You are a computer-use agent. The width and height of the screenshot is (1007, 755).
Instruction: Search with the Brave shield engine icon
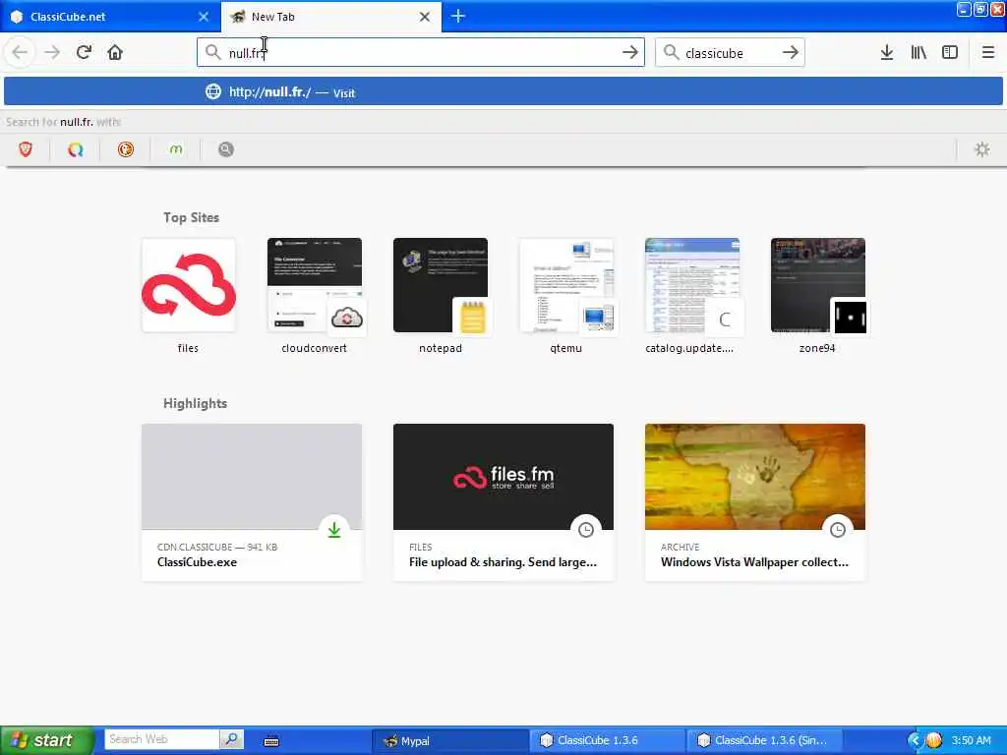click(x=26, y=149)
